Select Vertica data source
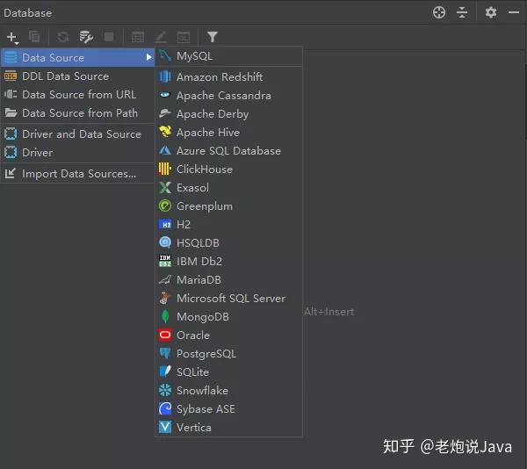 point(228,428)
